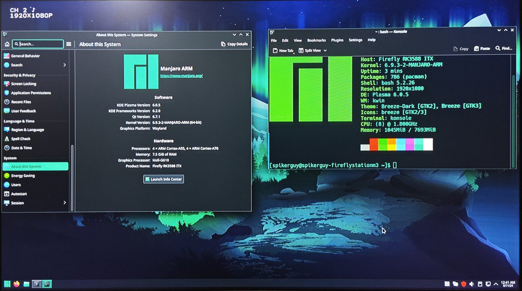Open the clipboard tray icon
The width and height of the screenshot is (522, 291).
point(479,284)
